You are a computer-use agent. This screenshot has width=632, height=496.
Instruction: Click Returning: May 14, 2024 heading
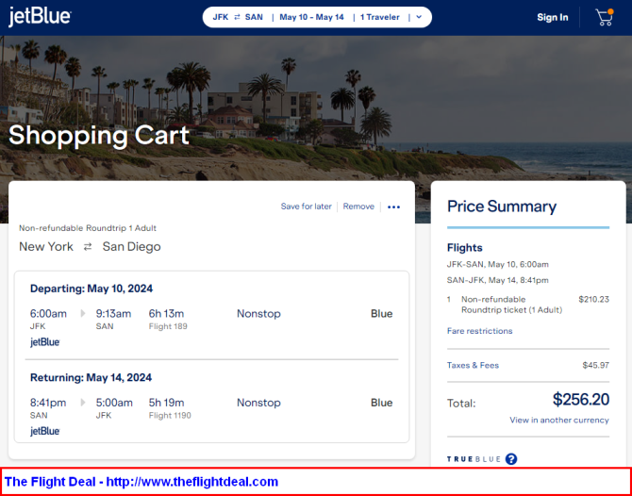pos(91,377)
